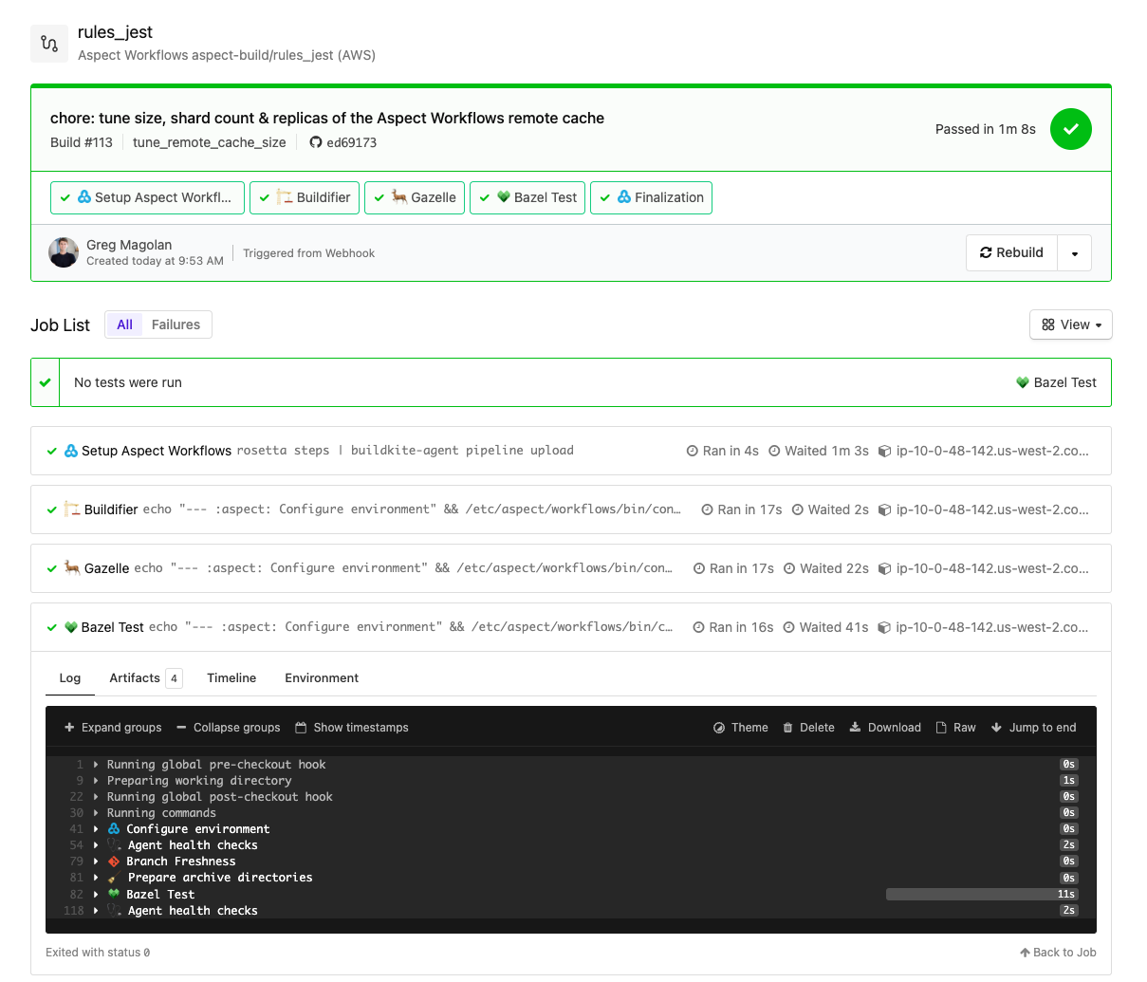Open the Gazelle job row
Viewport: 1147px width, 982px height.
[x=571, y=568]
